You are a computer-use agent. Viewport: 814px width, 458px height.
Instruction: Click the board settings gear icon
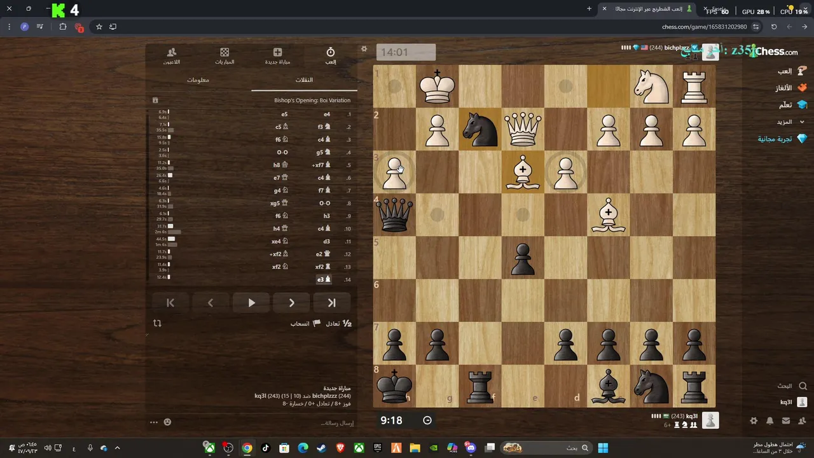(364, 49)
